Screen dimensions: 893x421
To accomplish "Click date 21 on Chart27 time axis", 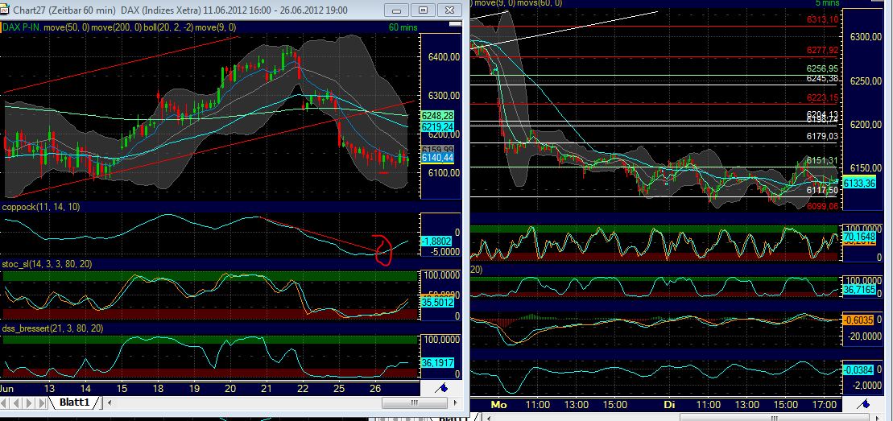I will pos(266,389).
